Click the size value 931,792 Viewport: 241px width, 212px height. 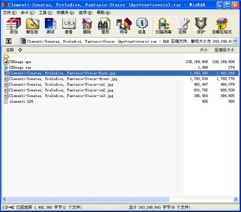[201, 90]
